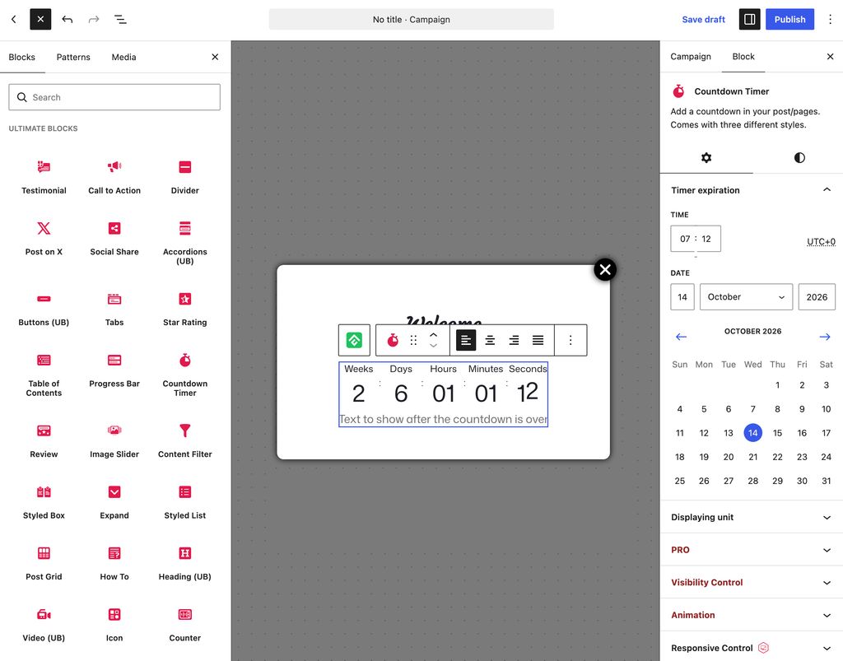Screen dimensions: 843x661
Task: Expand the PRO section
Action: [751, 550]
